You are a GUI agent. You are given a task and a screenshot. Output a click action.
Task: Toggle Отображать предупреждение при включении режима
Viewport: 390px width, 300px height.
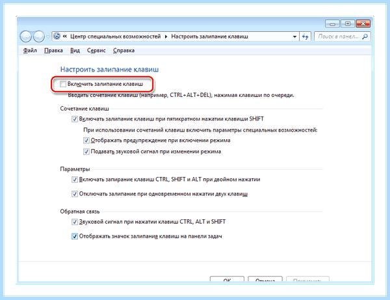tap(86, 141)
